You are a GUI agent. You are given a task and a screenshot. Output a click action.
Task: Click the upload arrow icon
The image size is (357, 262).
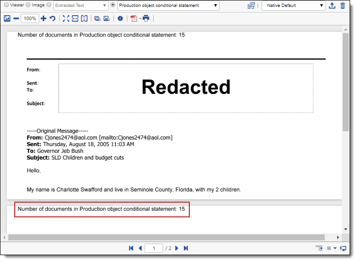click(x=332, y=6)
